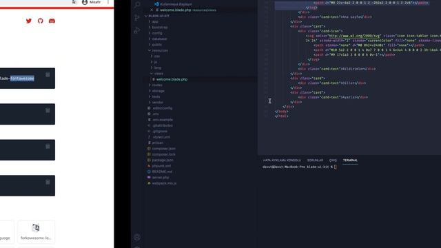Place cursor on Ana sayfa card-text line
The width and height of the screenshot is (441, 248).
click(x=335, y=17)
